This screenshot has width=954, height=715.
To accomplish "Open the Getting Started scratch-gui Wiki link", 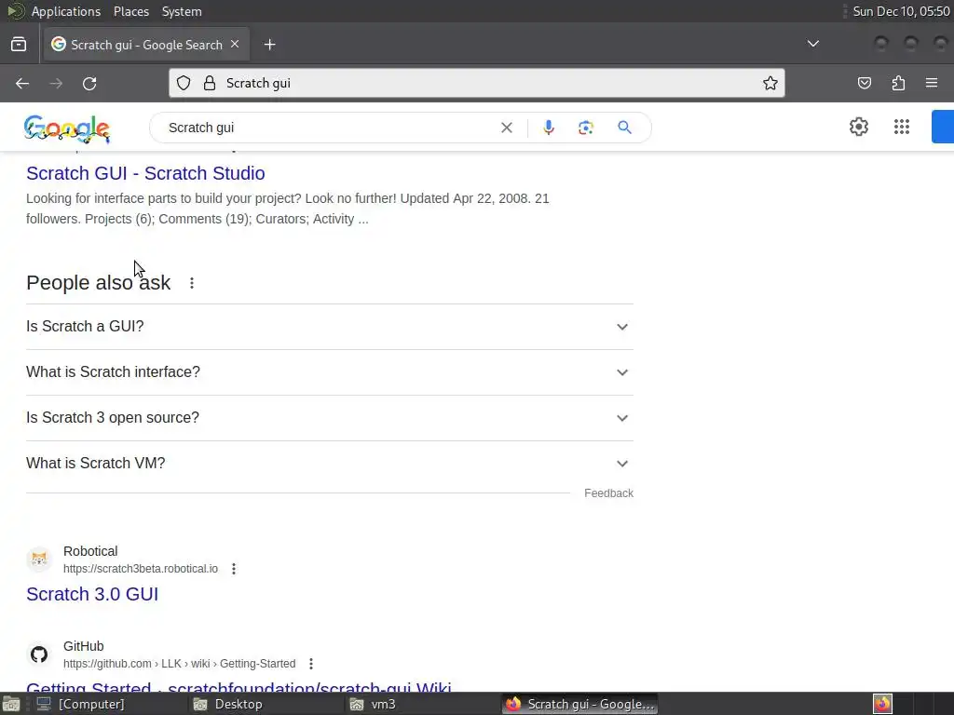I will tap(238, 687).
